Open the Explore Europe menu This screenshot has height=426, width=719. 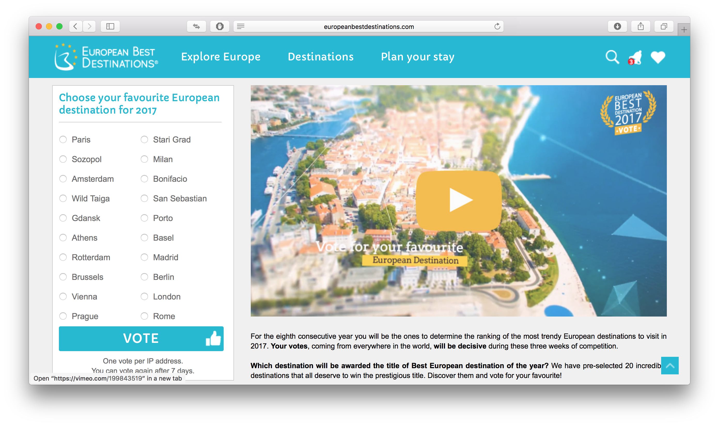pyautogui.click(x=221, y=56)
